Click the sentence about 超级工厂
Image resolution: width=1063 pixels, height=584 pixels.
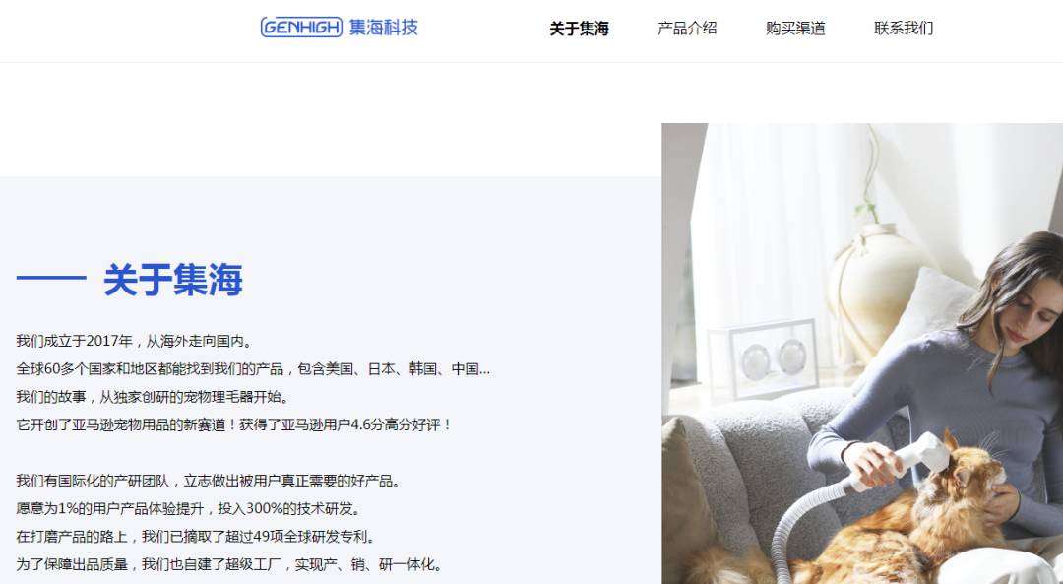point(229,564)
